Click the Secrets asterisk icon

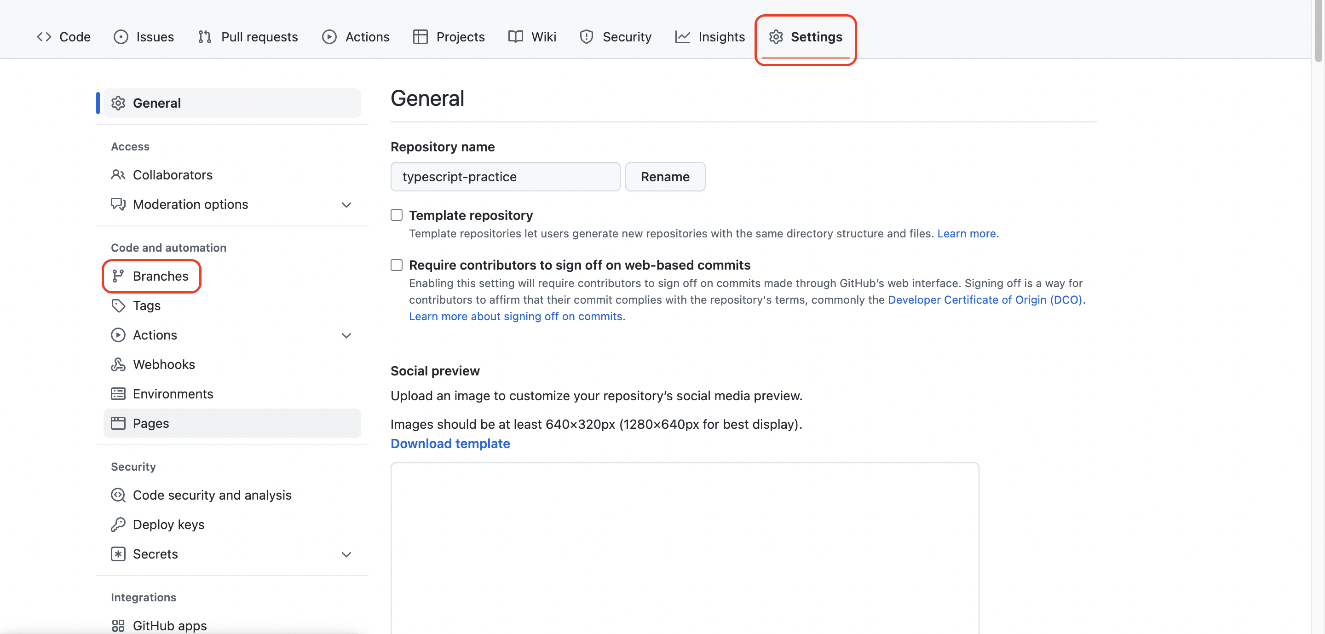click(118, 554)
